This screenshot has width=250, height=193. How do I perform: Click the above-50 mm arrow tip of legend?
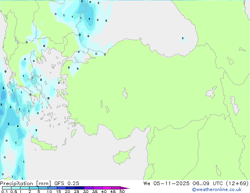(125, 188)
